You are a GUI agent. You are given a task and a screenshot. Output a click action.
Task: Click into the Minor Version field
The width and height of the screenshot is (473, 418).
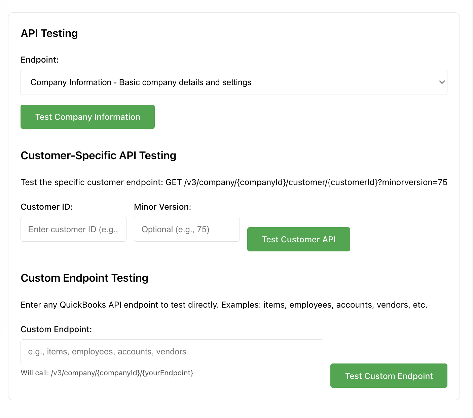point(187,229)
